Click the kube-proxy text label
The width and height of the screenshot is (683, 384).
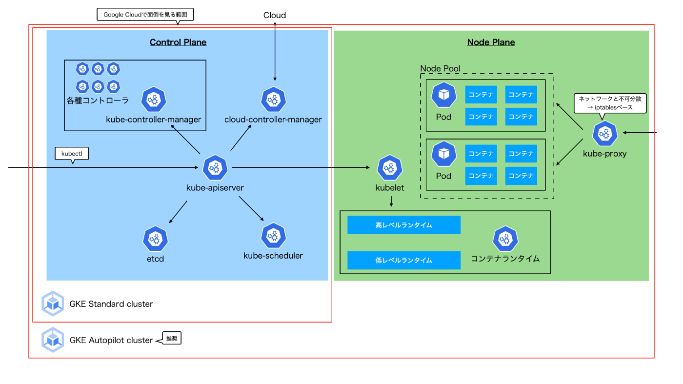pos(605,154)
